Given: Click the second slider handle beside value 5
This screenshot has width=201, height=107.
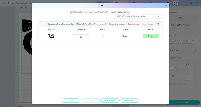Looking at the screenshot, I should (173, 76).
